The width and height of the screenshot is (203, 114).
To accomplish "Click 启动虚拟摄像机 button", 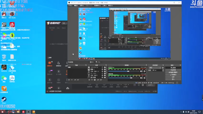I will point(173,72).
